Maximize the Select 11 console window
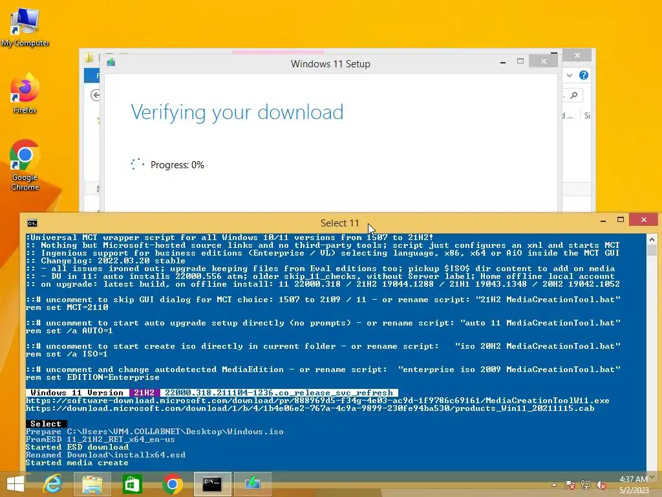Screen dimensions: 662x497 point(620,219)
